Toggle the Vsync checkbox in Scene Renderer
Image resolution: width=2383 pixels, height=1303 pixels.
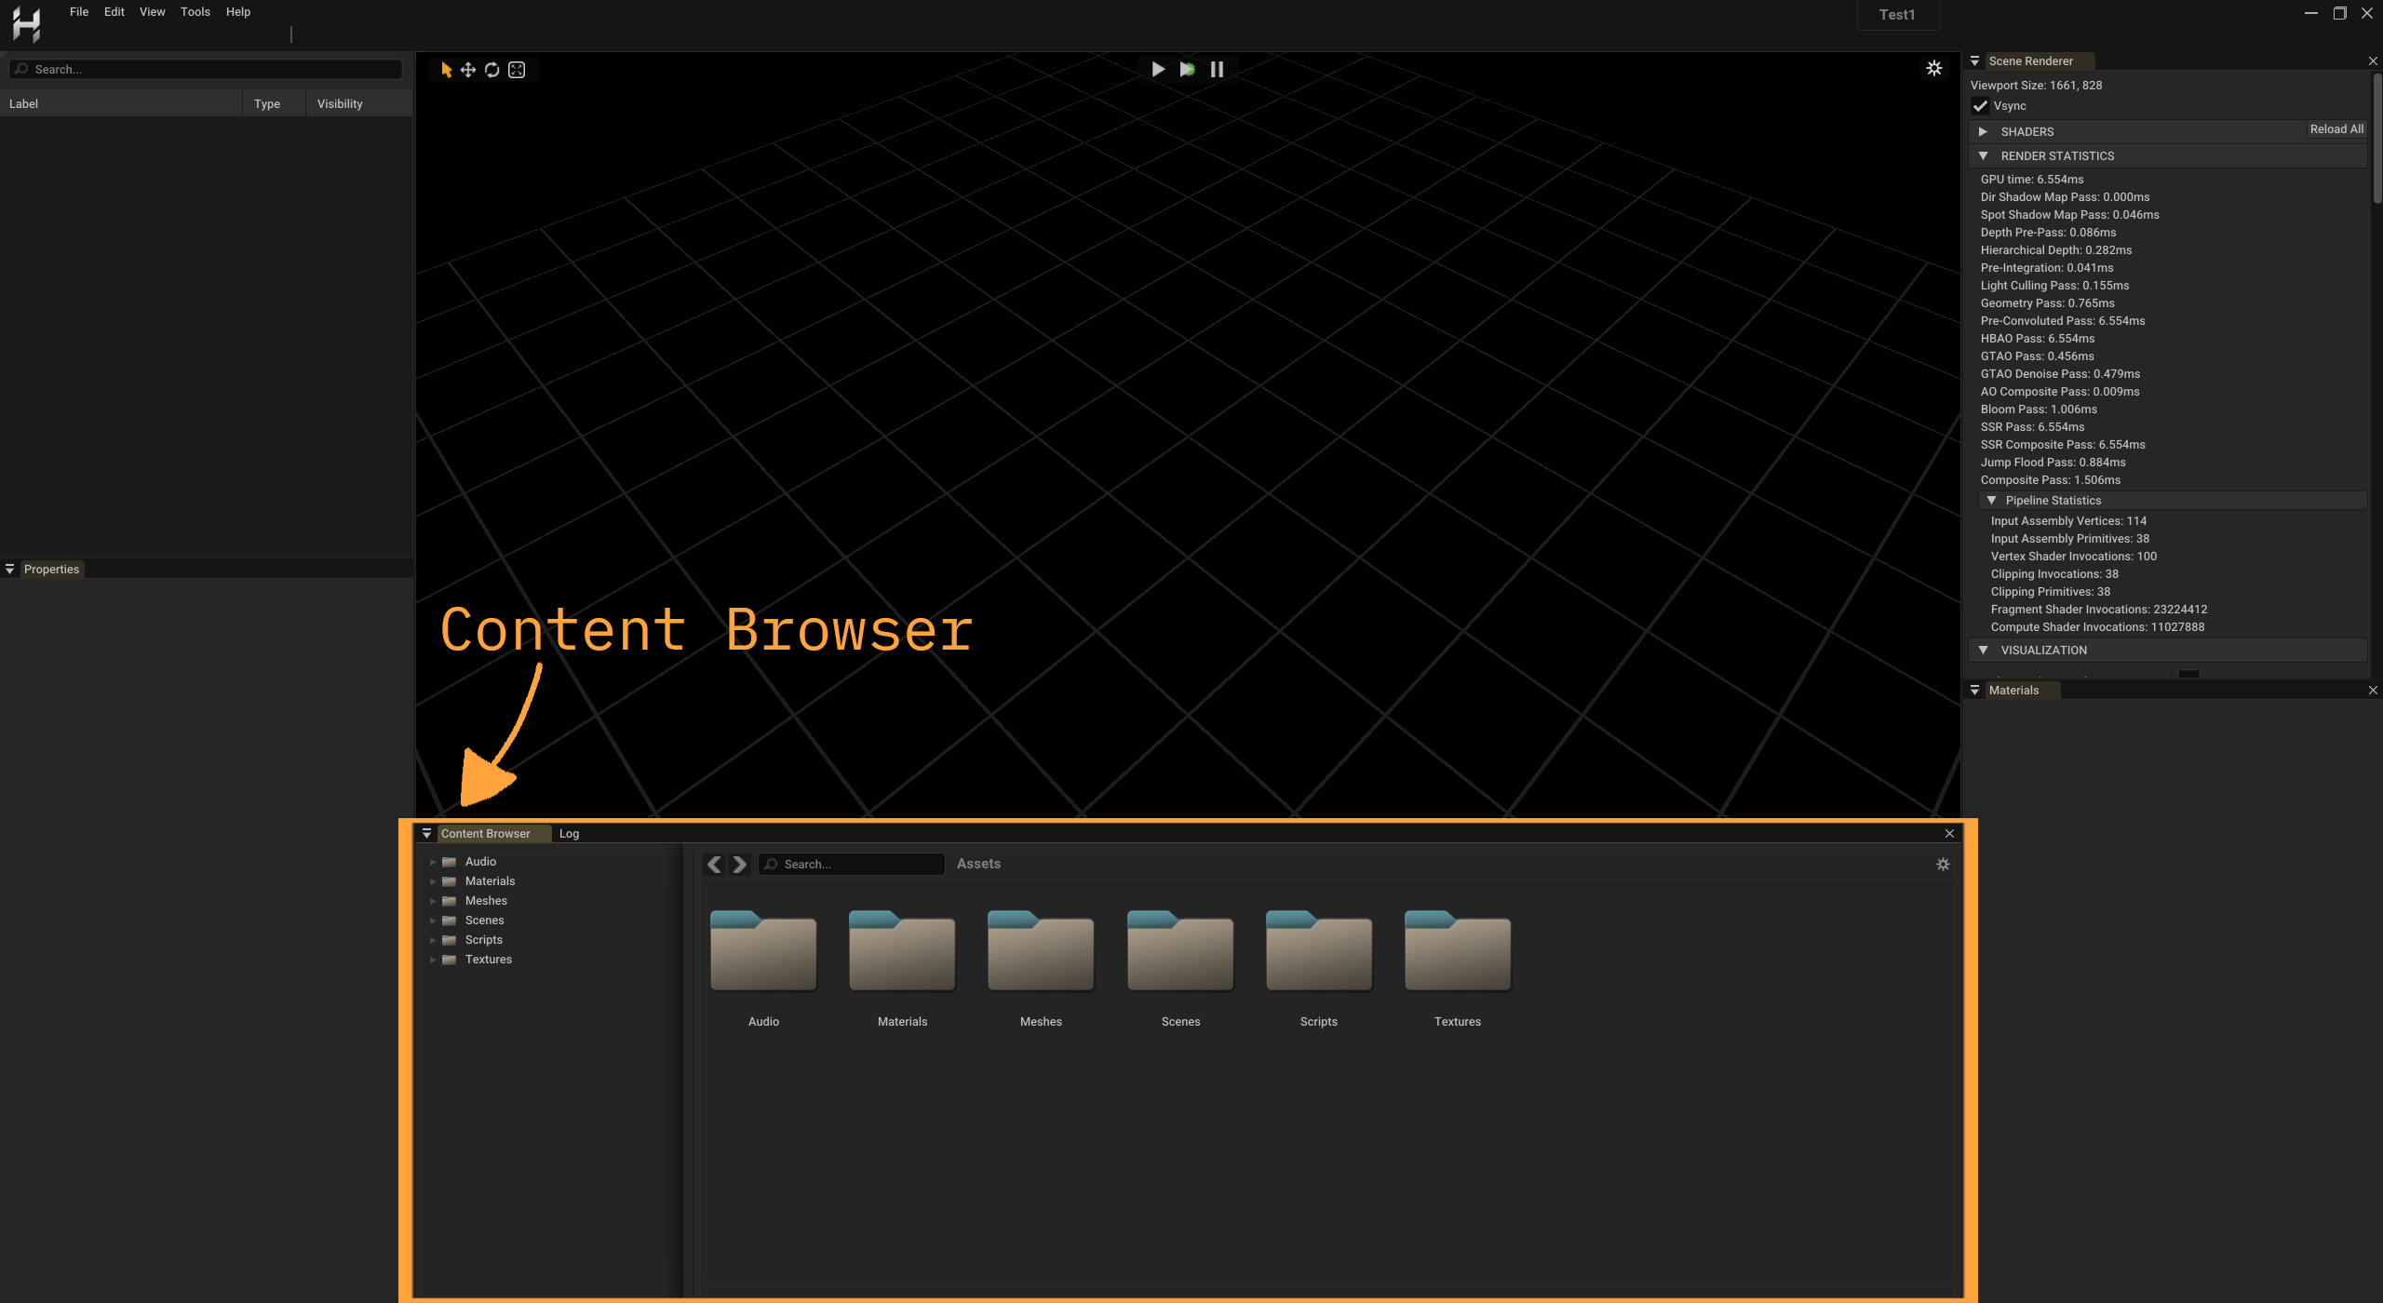(x=1981, y=105)
